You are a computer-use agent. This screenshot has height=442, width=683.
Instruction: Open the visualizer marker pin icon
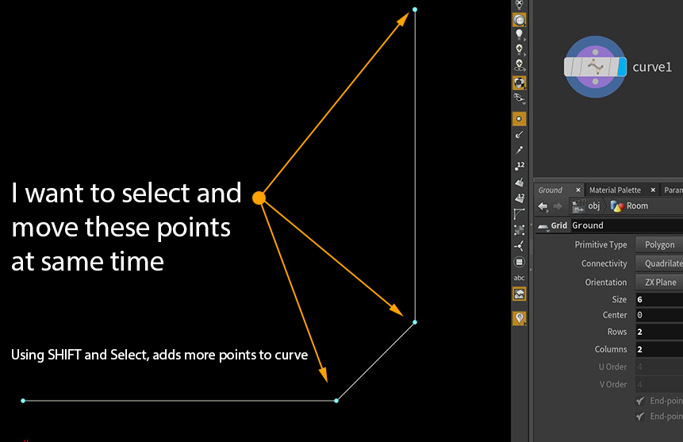point(520,319)
